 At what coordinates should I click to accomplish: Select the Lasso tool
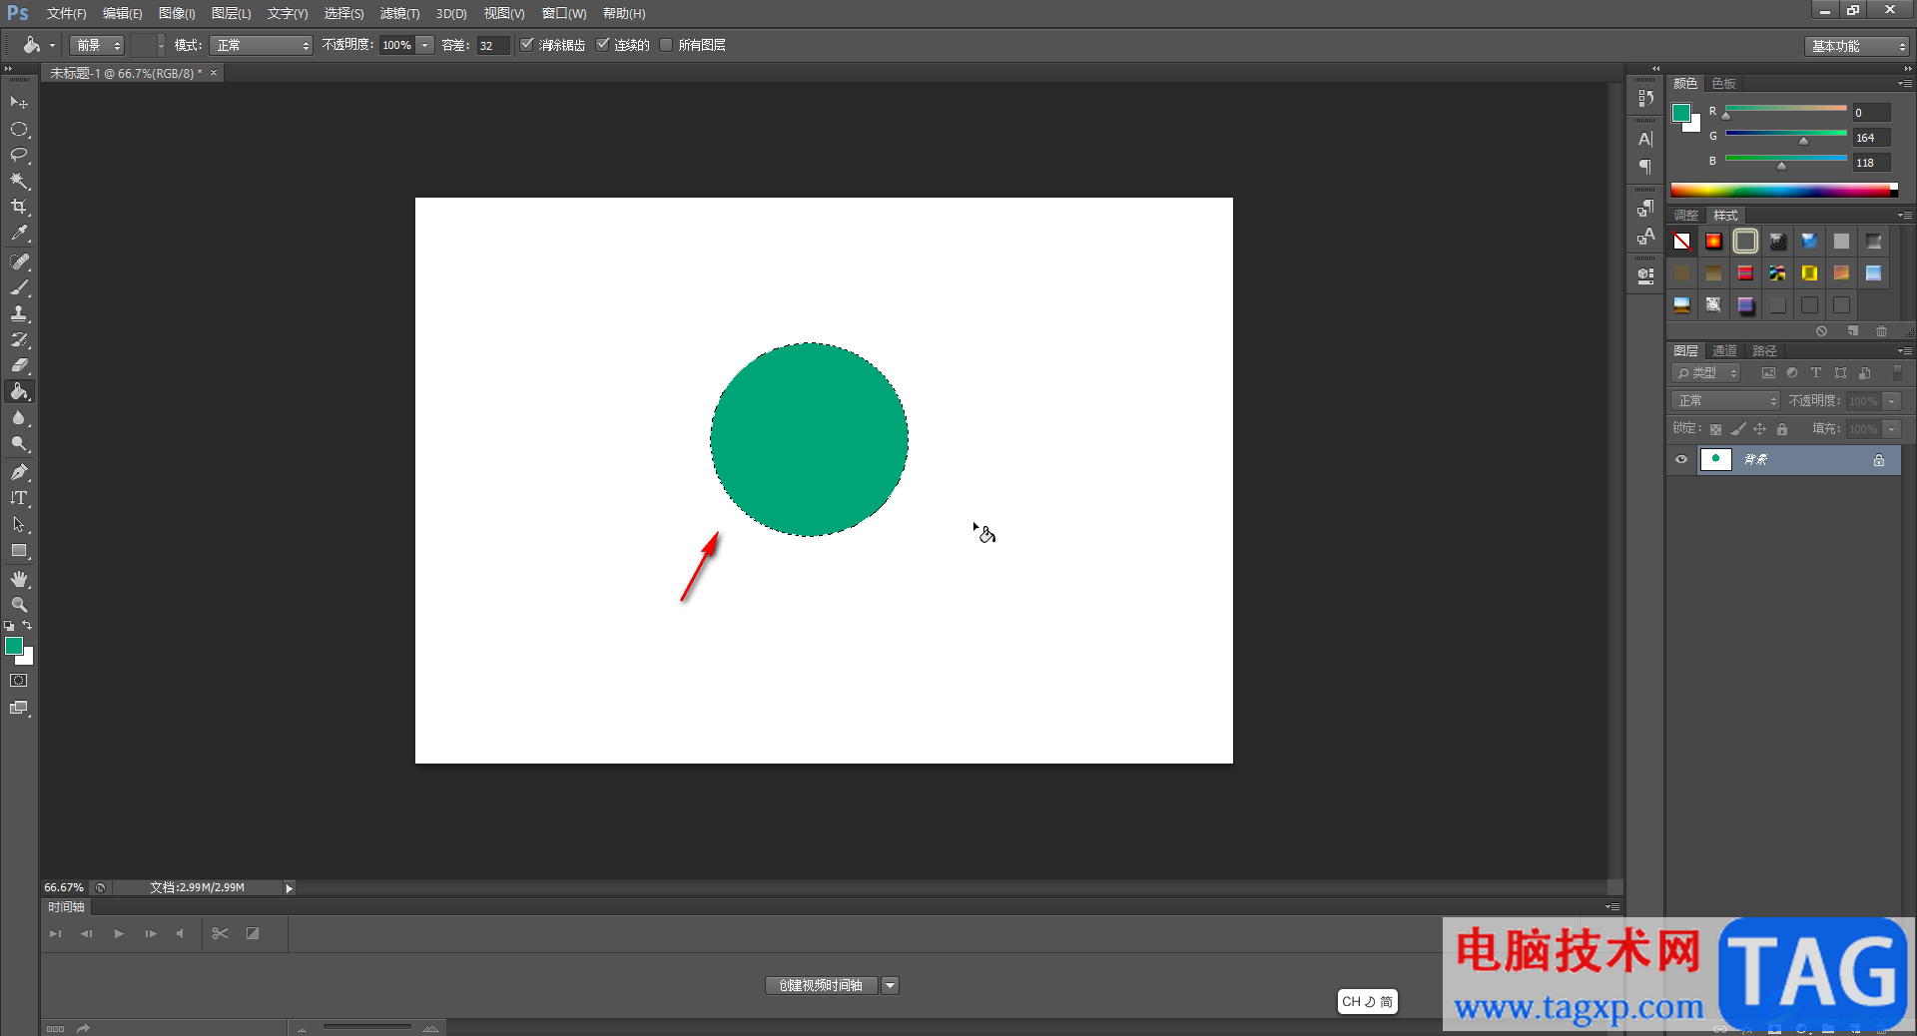pos(19,155)
